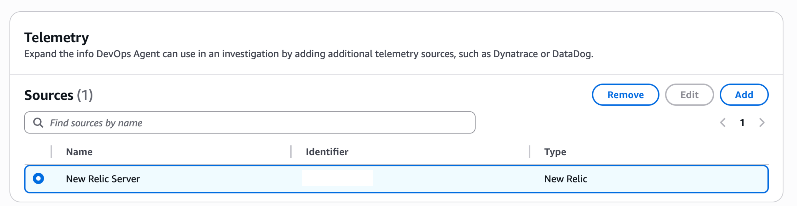Image resolution: width=797 pixels, height=206 pixels.
Task: Click the Add button
Action: [744, 95]
